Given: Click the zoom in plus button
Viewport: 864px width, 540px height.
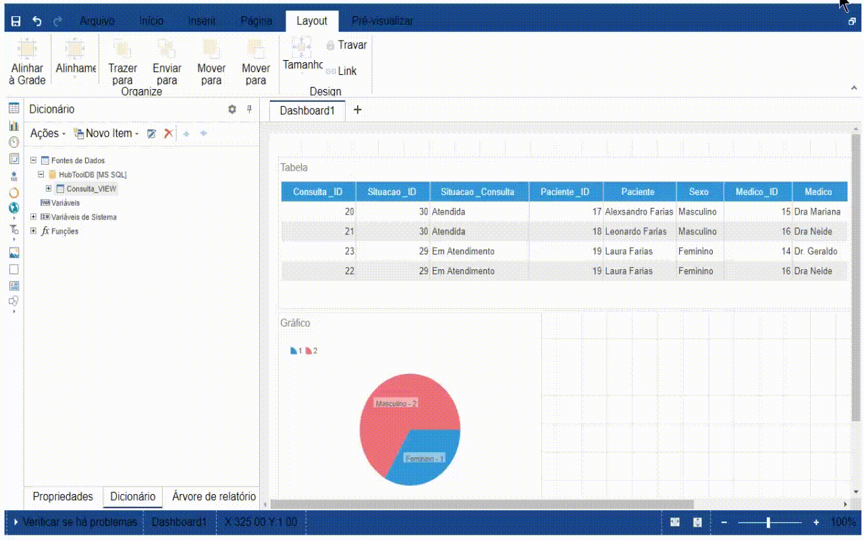Looking at the screenshot, I should coord(816,522).
